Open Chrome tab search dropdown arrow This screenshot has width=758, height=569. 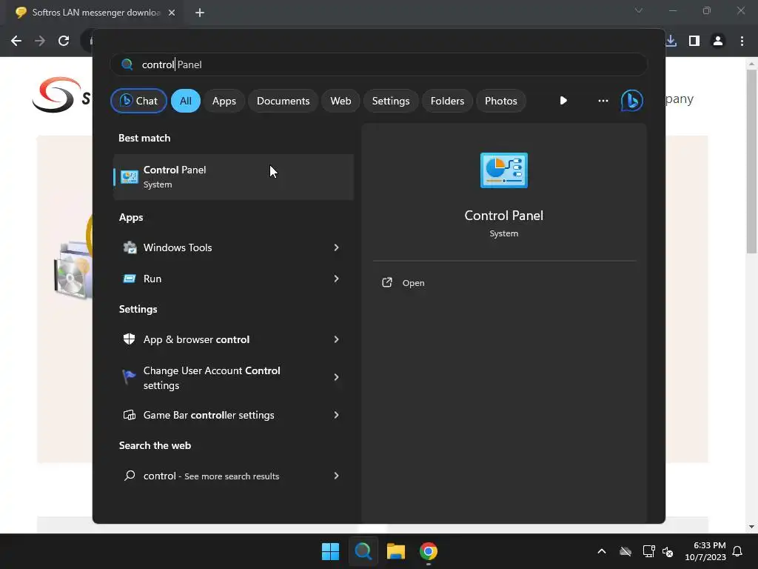click(638, 10)
